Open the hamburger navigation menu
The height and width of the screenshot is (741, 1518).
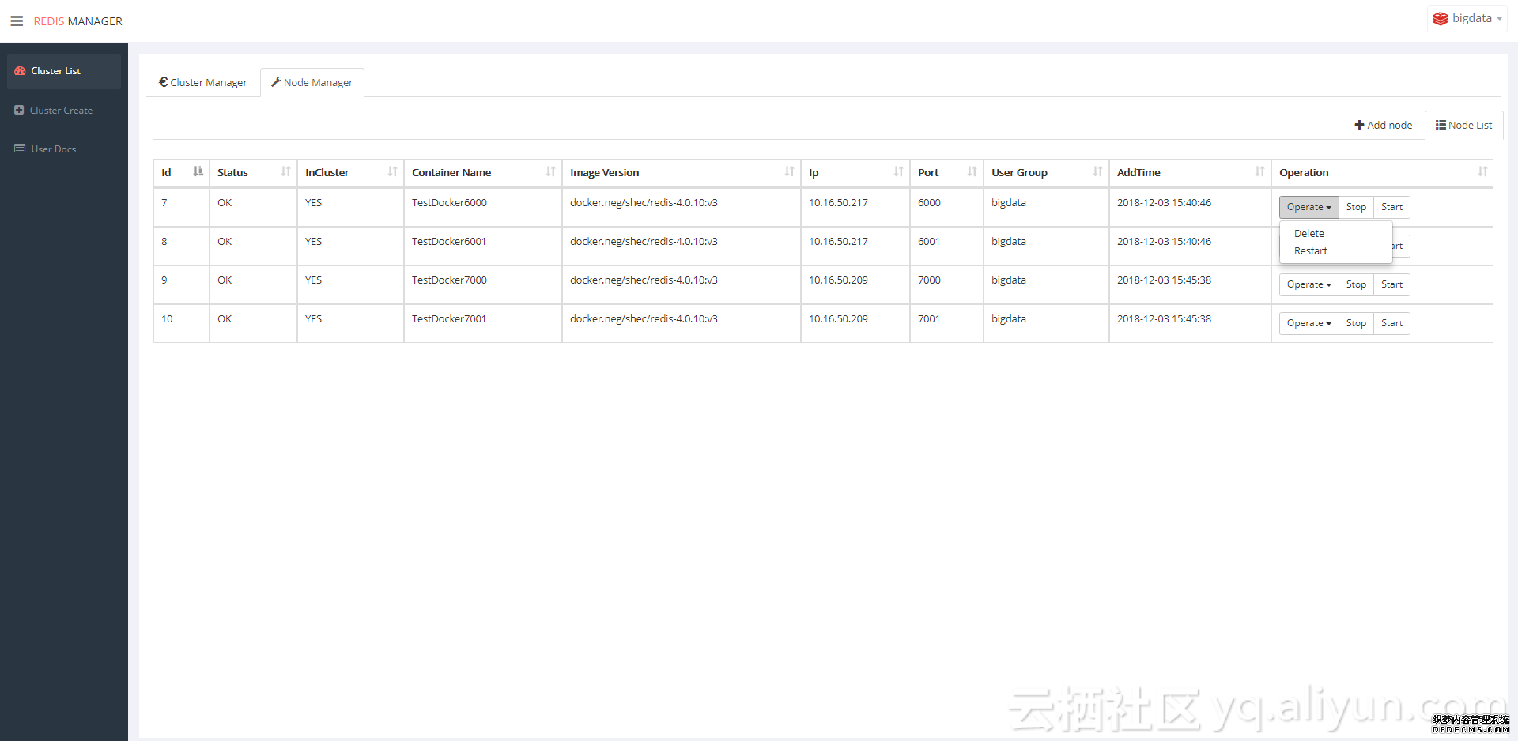click(17, 21)
